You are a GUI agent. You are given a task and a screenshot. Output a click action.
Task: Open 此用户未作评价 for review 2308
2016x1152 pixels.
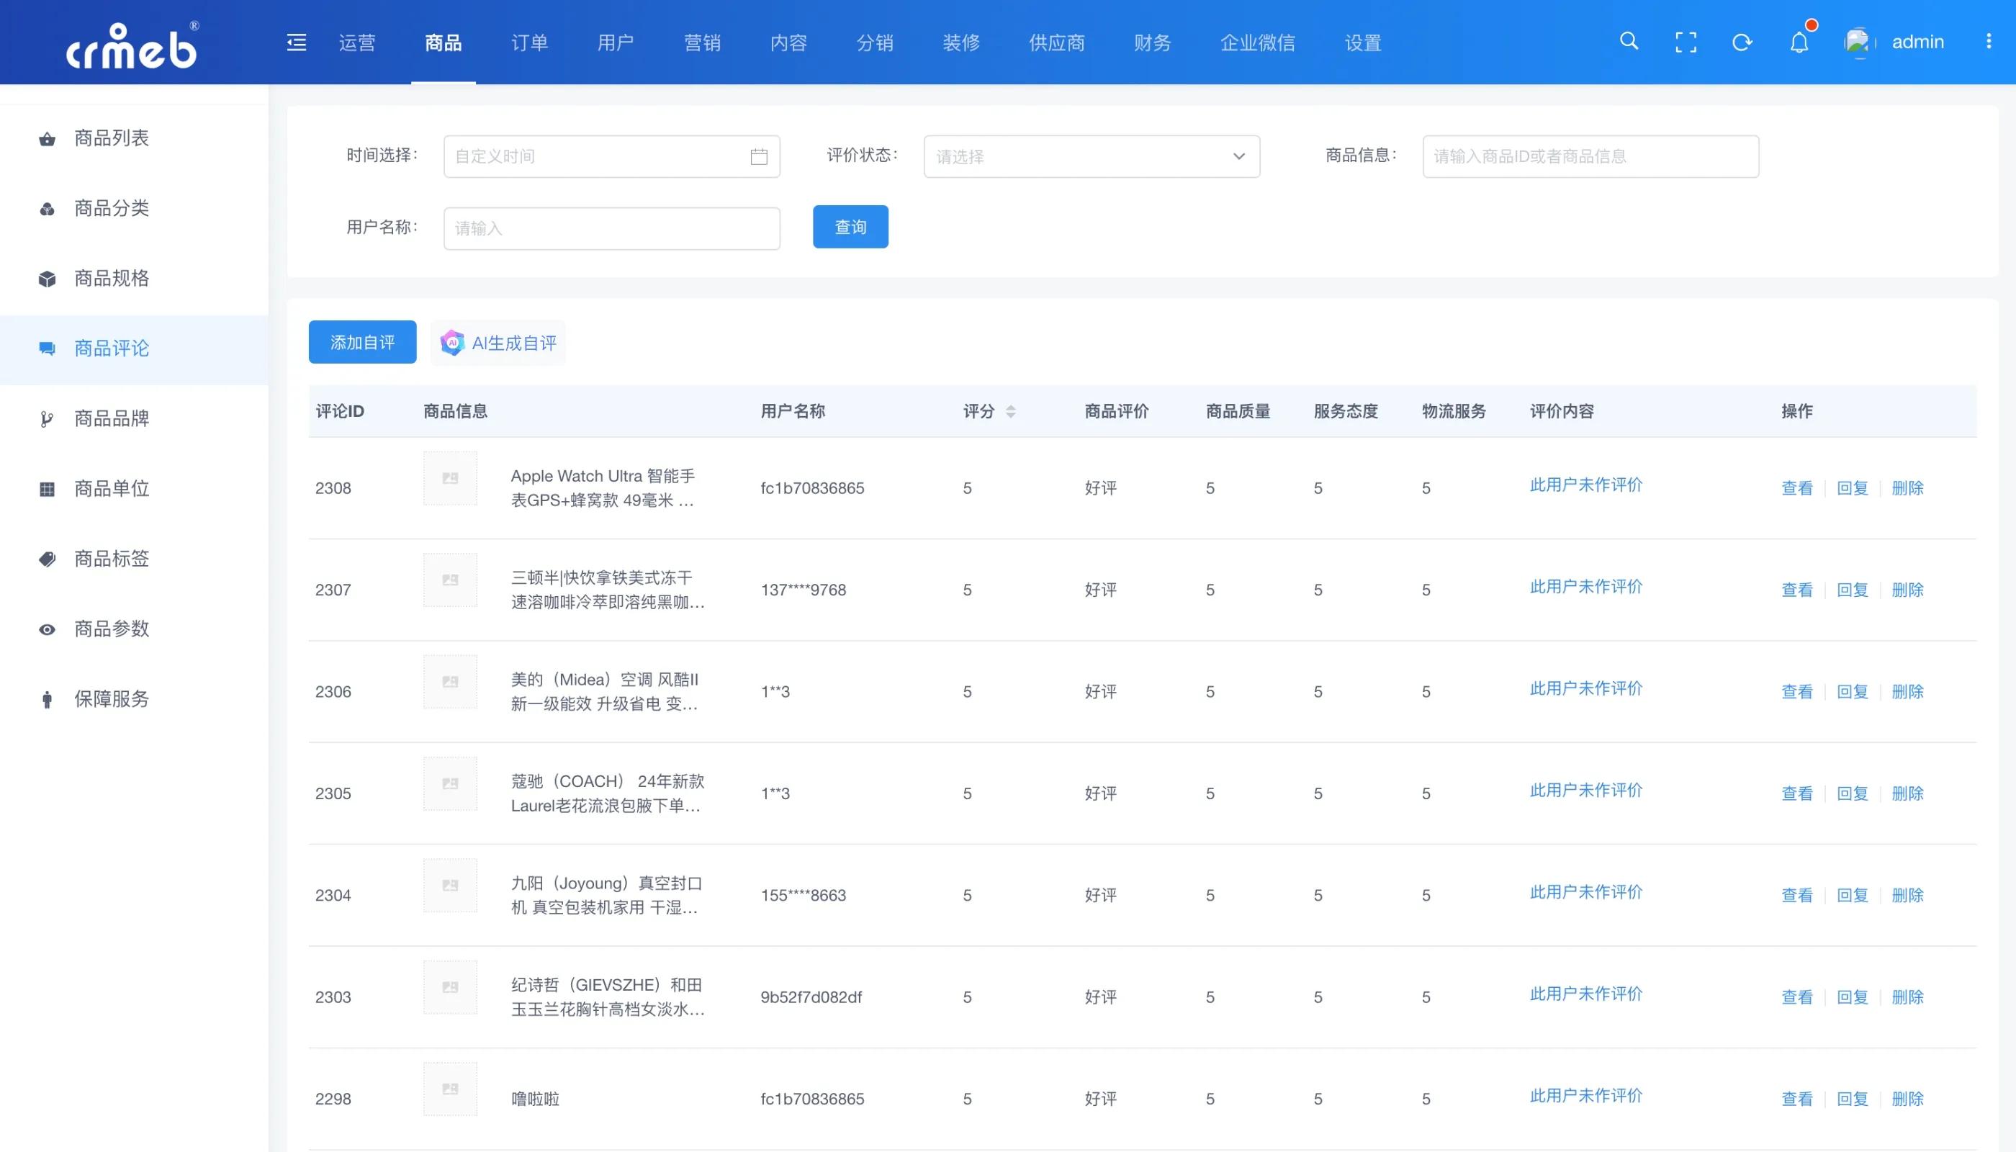pos(1585,485)
